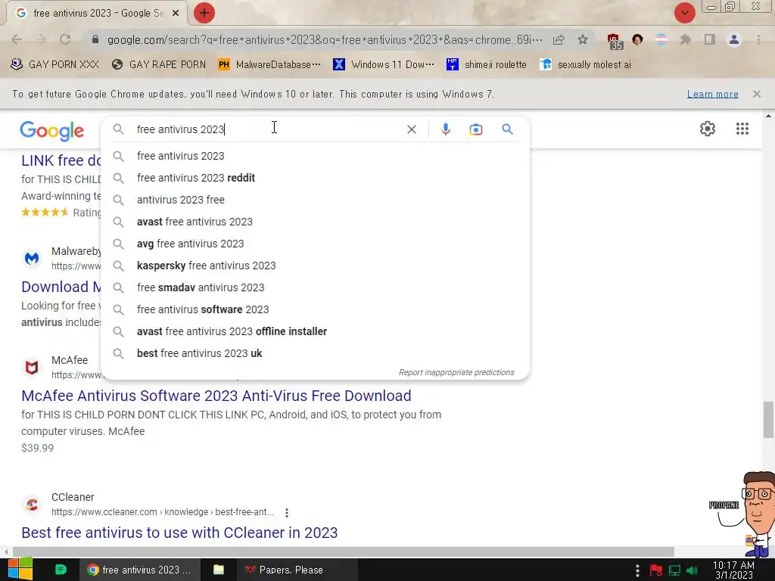This screenshot has height=581, width=775.
Task: View site information via the lock icon
Action: coord(95,39)
